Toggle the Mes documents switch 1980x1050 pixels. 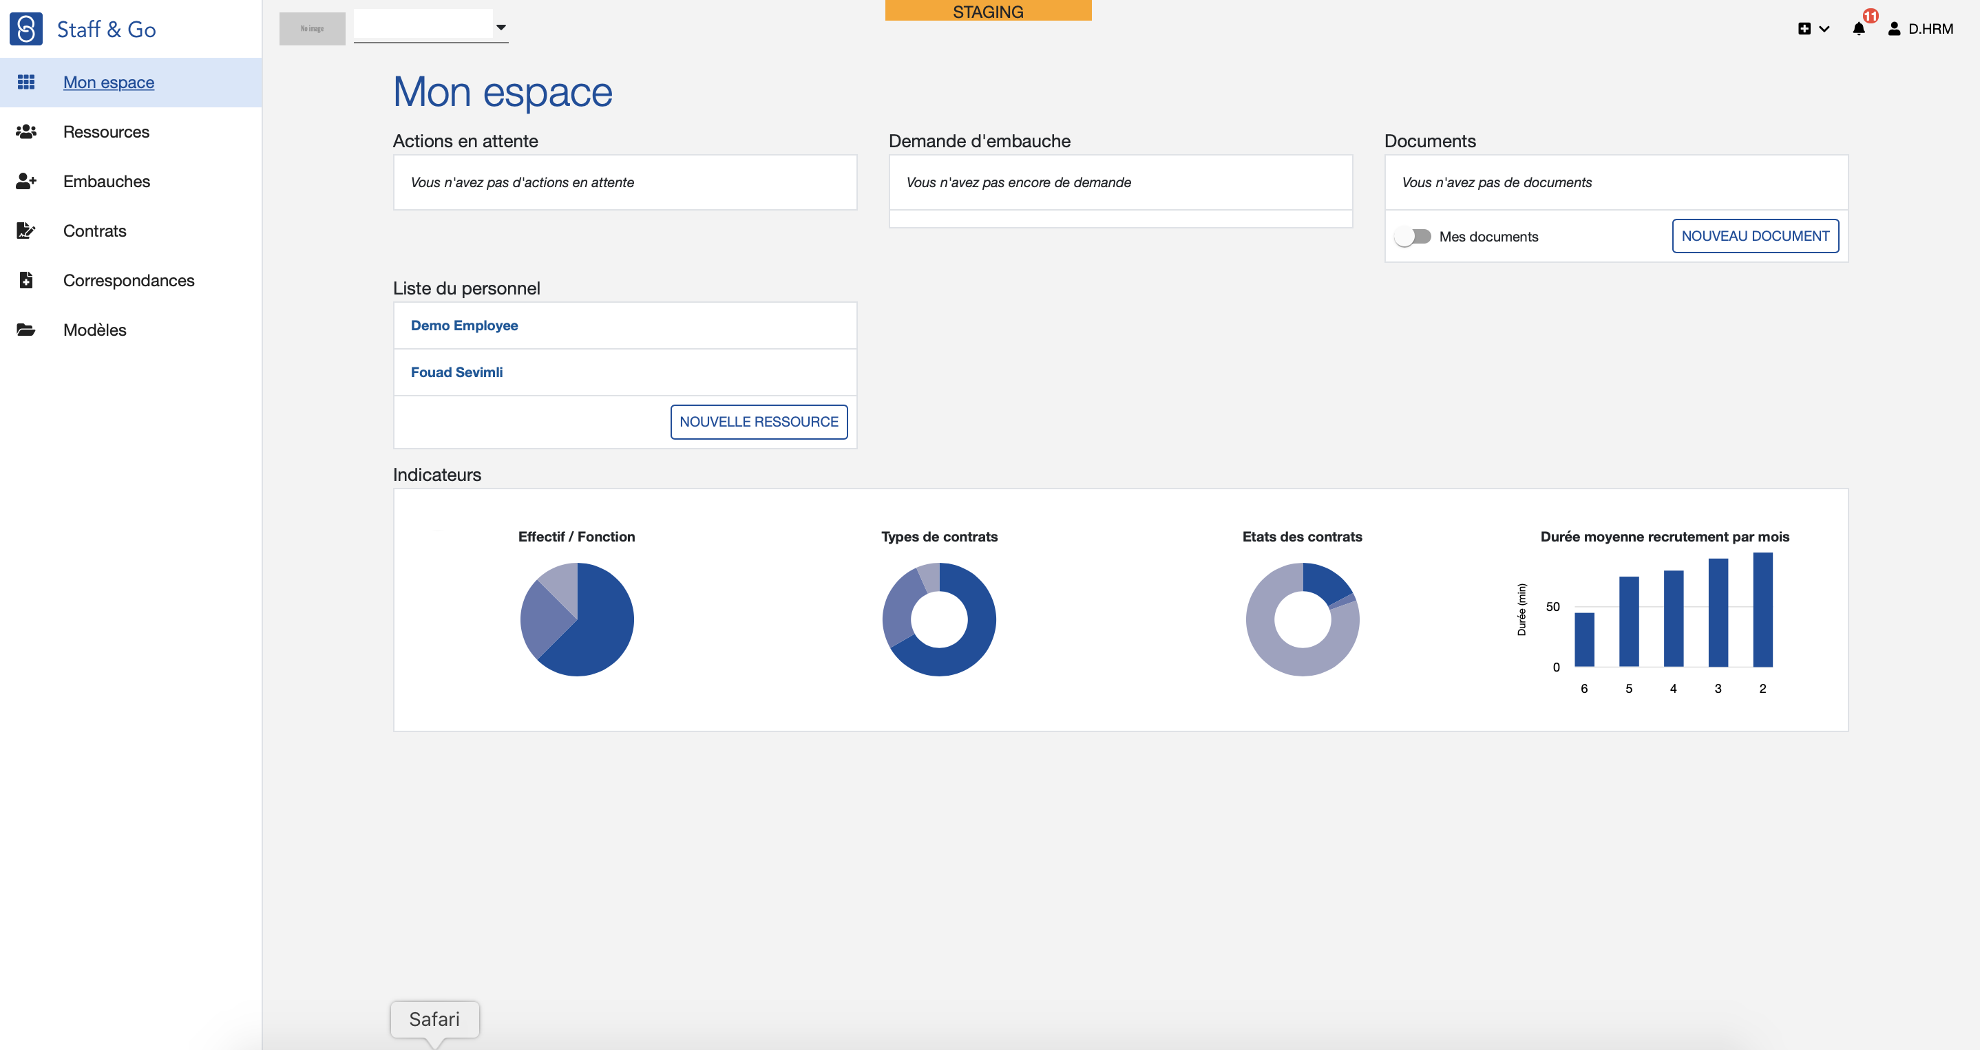click(x=1413, y=237)
